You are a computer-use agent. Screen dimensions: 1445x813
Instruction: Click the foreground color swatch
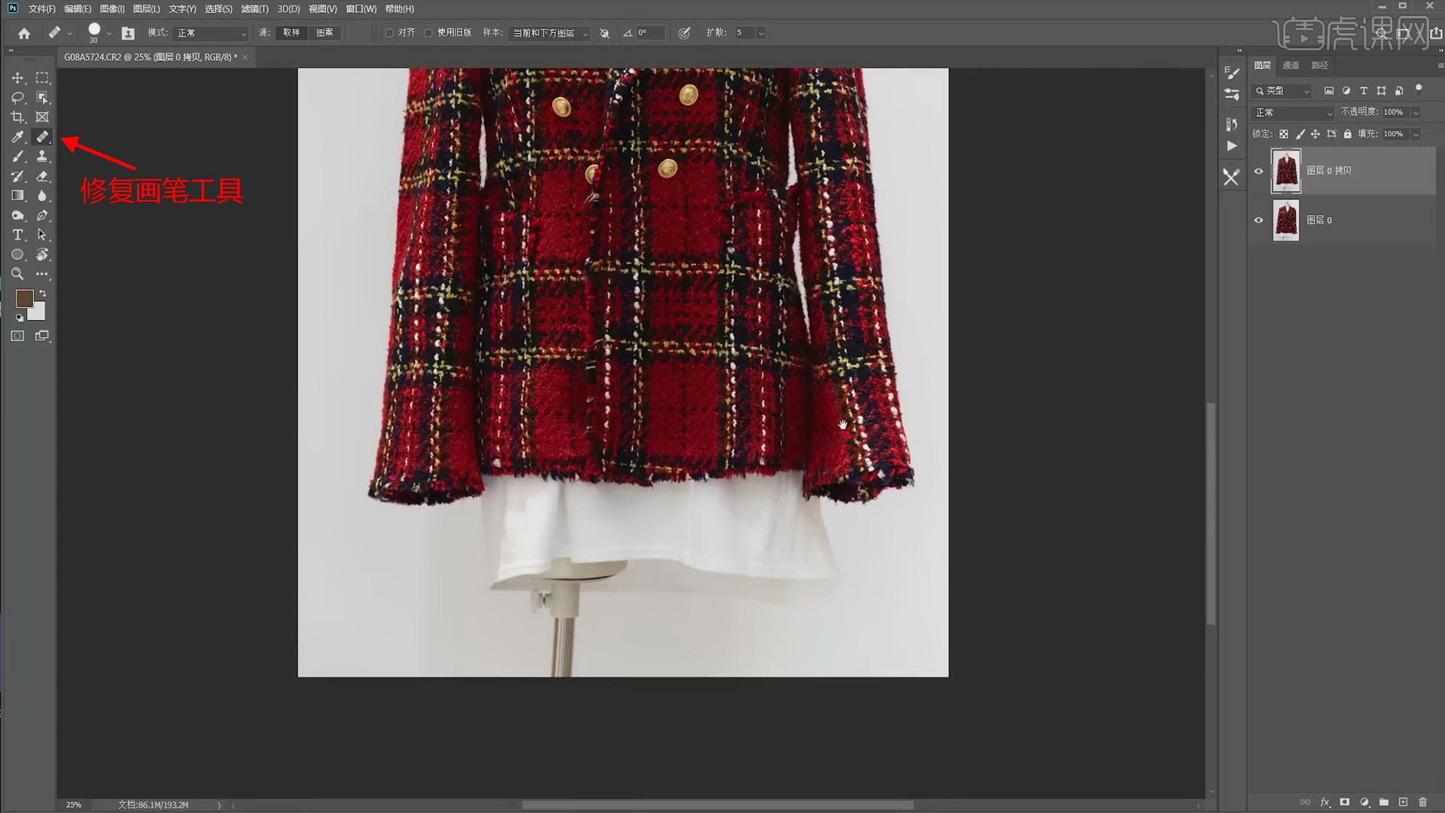point(24,298)
